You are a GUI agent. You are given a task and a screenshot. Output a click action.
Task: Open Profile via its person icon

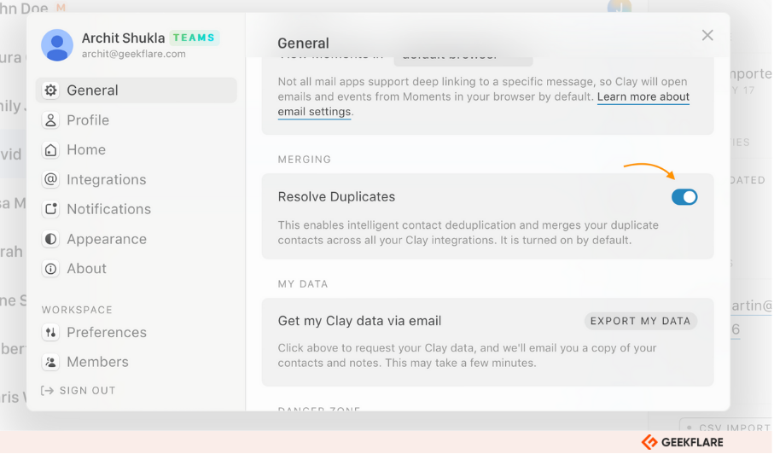[x=51, y=120]
